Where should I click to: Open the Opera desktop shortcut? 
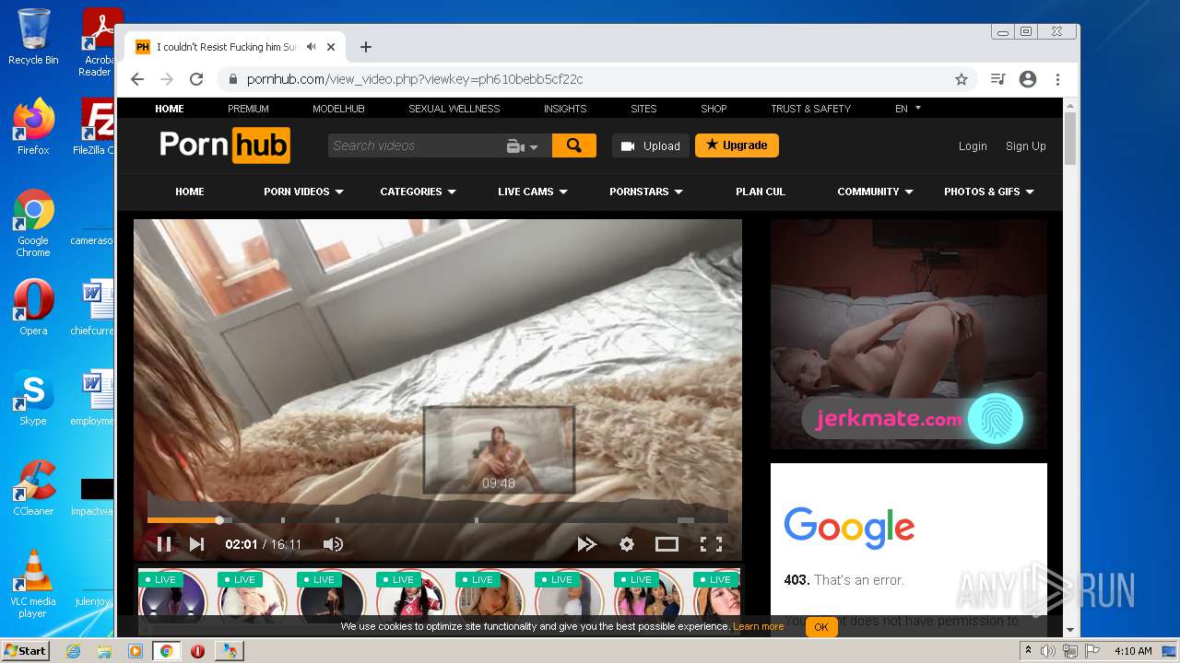pos(33,307)
